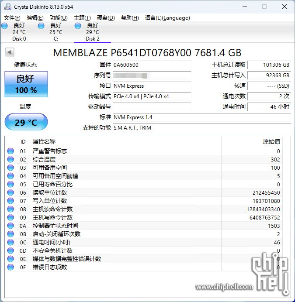This screenshot has width=295, height=302.
Task: Open the 硬盘(D) menu
Action: [106, 18]
